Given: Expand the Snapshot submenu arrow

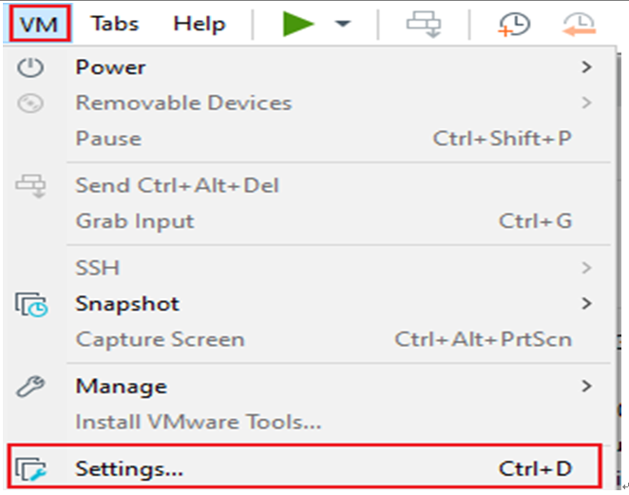Looking at the screenshot, I should (x=587, y=304).
